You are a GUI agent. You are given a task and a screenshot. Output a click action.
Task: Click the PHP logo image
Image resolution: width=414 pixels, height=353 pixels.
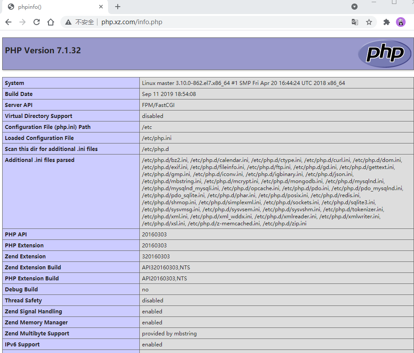[384, 54]
